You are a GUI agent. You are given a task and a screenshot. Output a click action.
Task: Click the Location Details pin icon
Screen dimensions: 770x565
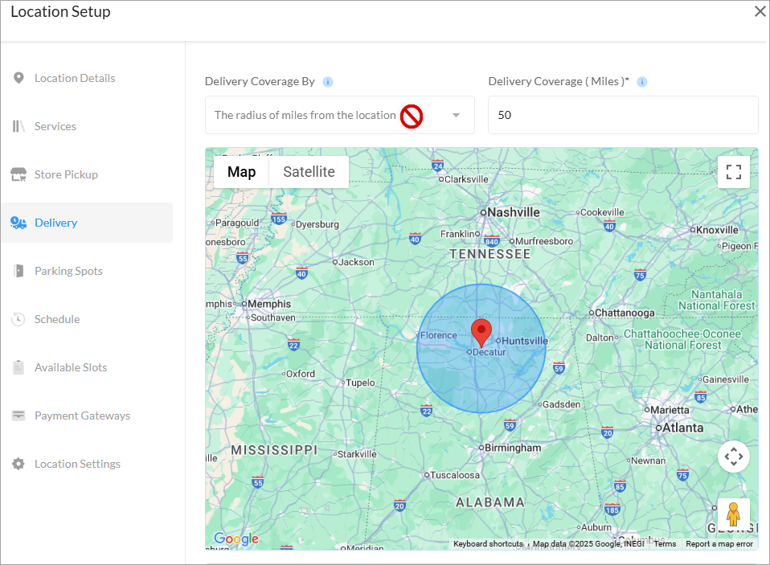tap(18, 78)
